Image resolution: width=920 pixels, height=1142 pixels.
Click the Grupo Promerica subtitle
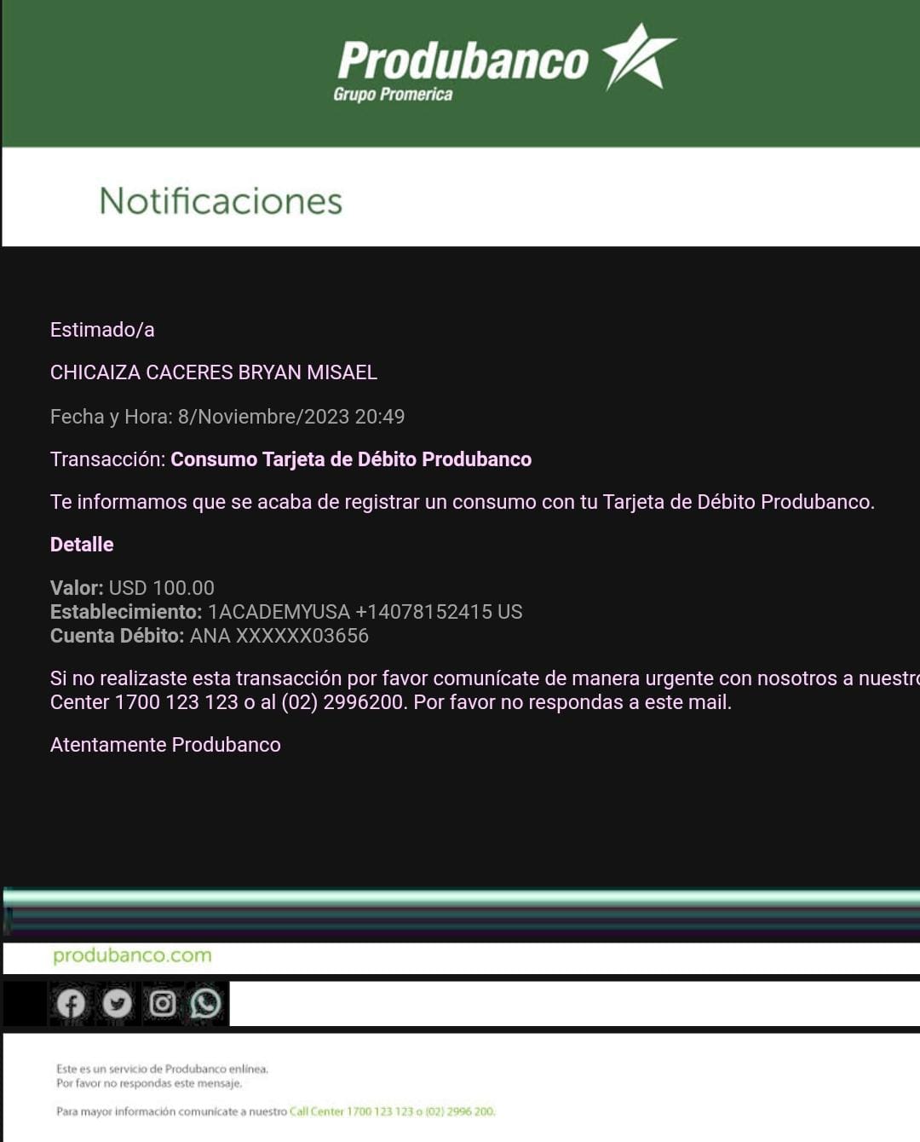point(393,94)
